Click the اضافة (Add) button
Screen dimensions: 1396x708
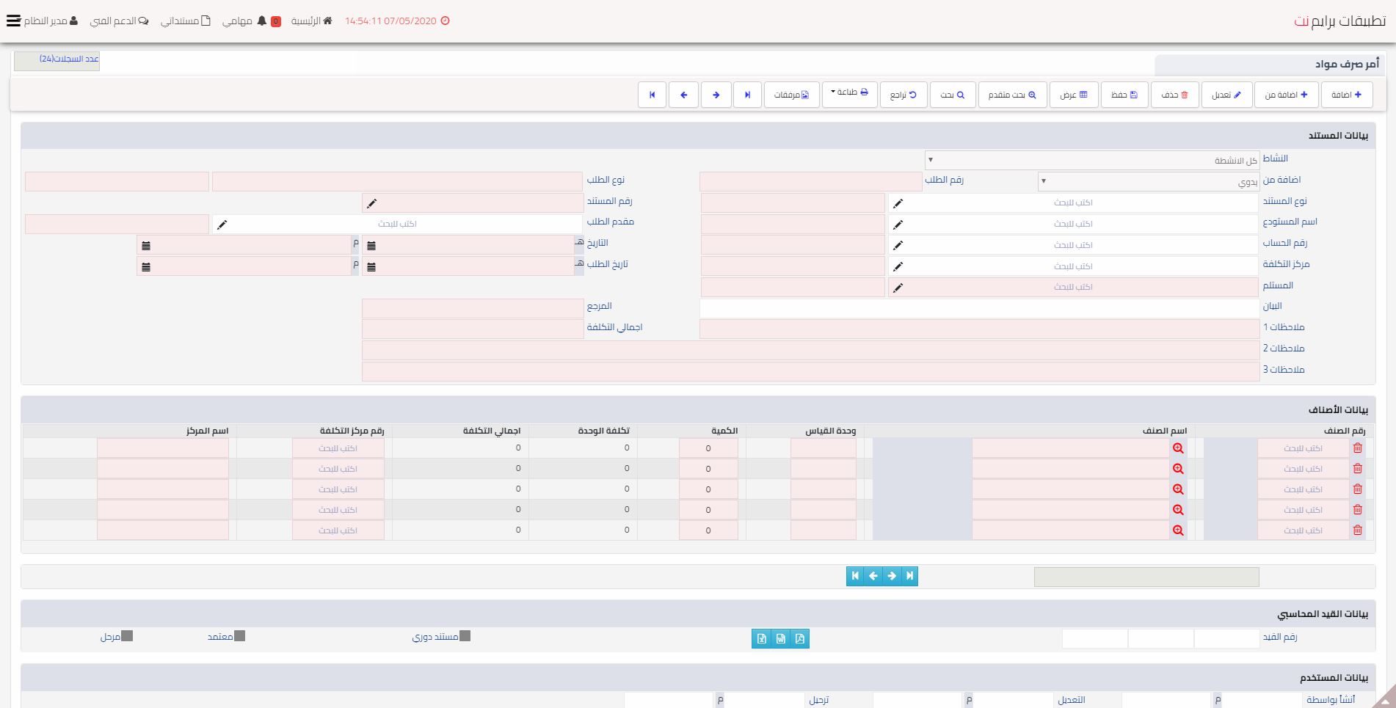(1347, 95)
